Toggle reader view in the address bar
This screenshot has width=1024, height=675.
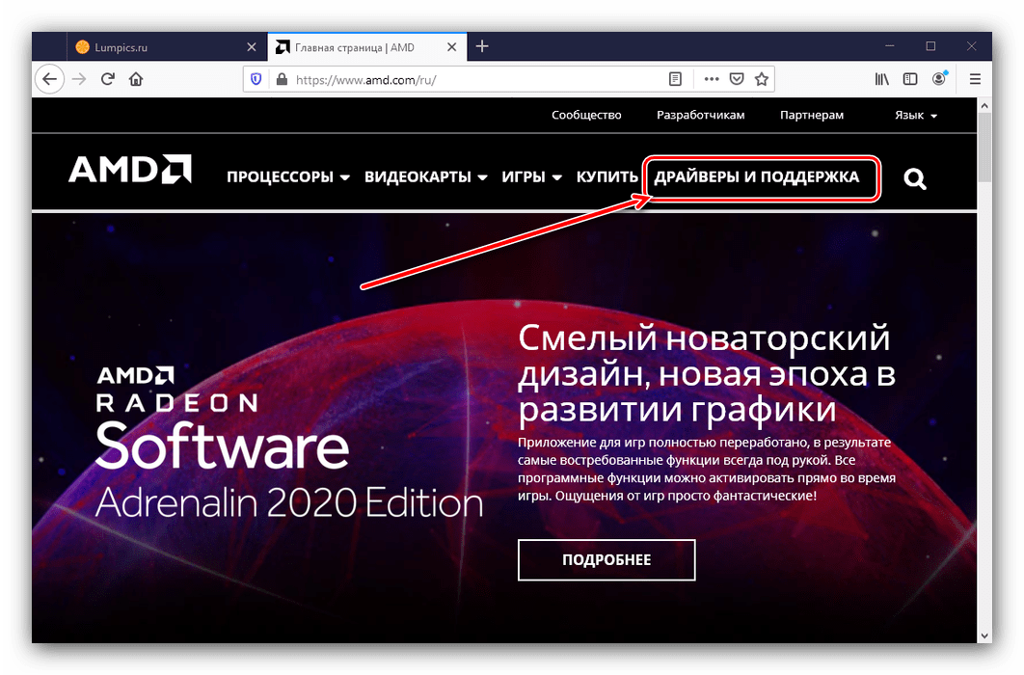676,79
